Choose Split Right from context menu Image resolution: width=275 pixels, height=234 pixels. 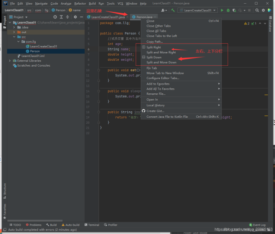click(x=154, y=47)
